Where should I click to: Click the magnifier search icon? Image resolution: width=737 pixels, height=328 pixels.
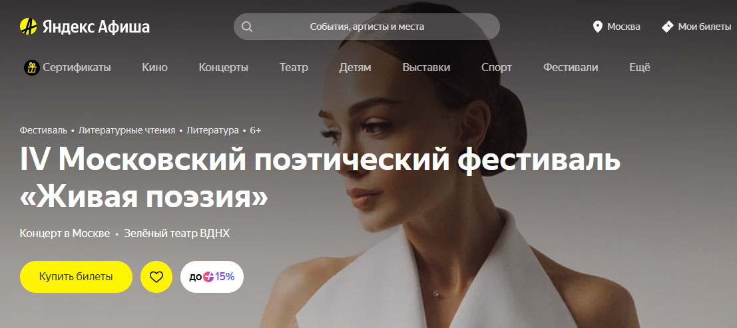(247, 27)
